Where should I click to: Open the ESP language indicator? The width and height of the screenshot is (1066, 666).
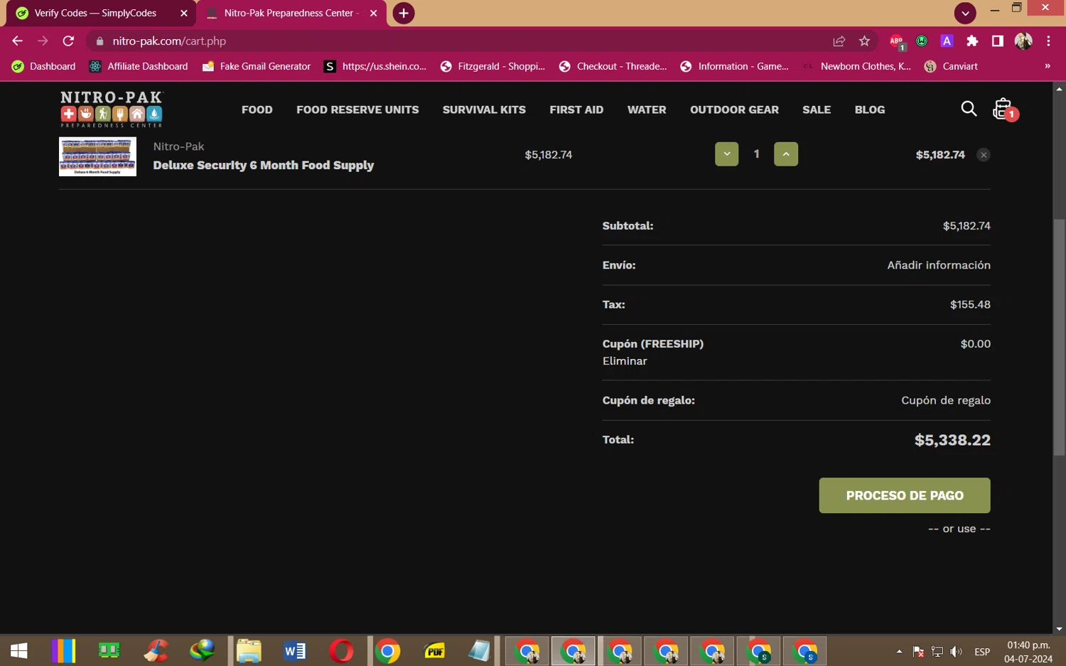click(x=982, y=651)
